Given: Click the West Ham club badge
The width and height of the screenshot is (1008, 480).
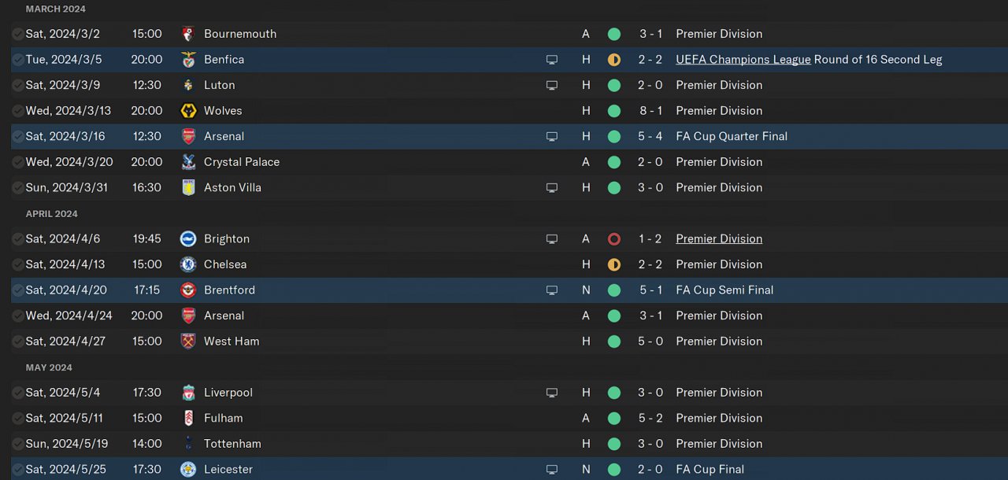Looking at the screenshot, I should (188, 342).
